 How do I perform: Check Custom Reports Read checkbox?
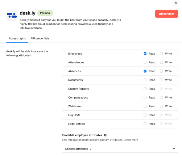click(145, 89)
